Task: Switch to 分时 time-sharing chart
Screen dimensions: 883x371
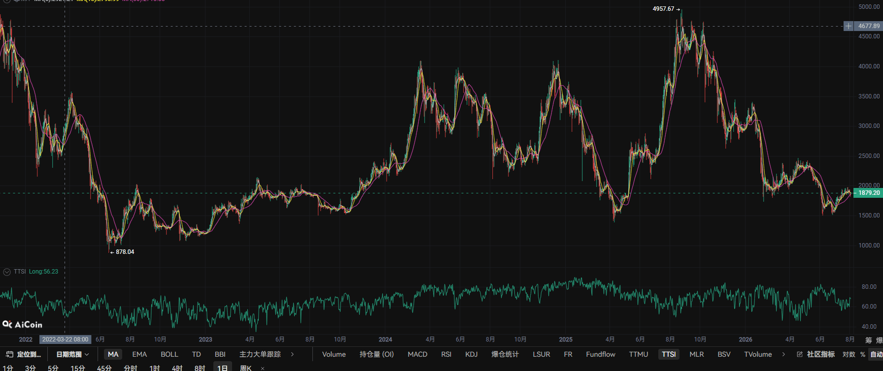Action: pos(131,368)
